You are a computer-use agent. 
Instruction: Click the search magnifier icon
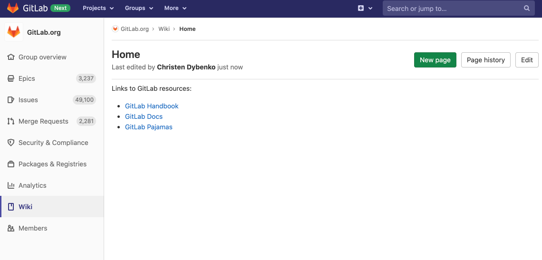(527, 8)
